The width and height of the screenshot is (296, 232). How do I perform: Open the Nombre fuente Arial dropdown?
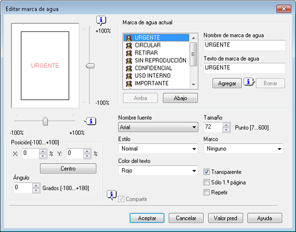pos(158,127)
